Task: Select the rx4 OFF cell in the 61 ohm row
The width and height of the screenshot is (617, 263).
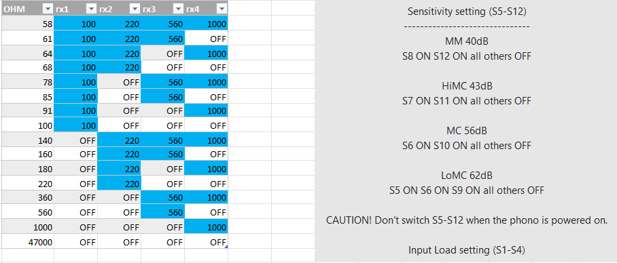Action: point(206,39)
